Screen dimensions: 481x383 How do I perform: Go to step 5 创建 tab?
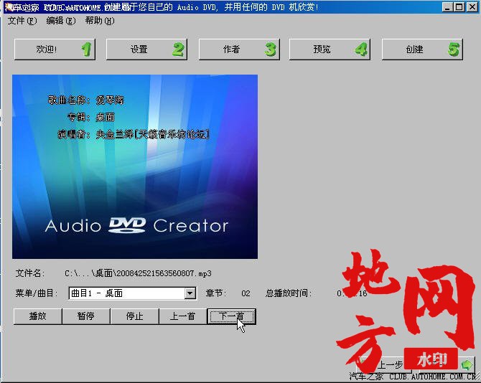click(x=422, y=49)
